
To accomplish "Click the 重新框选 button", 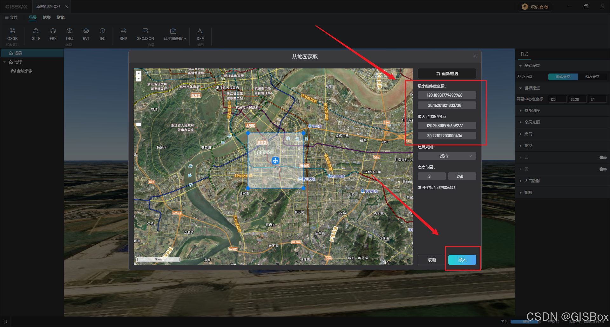I will [x=447, y=74].
